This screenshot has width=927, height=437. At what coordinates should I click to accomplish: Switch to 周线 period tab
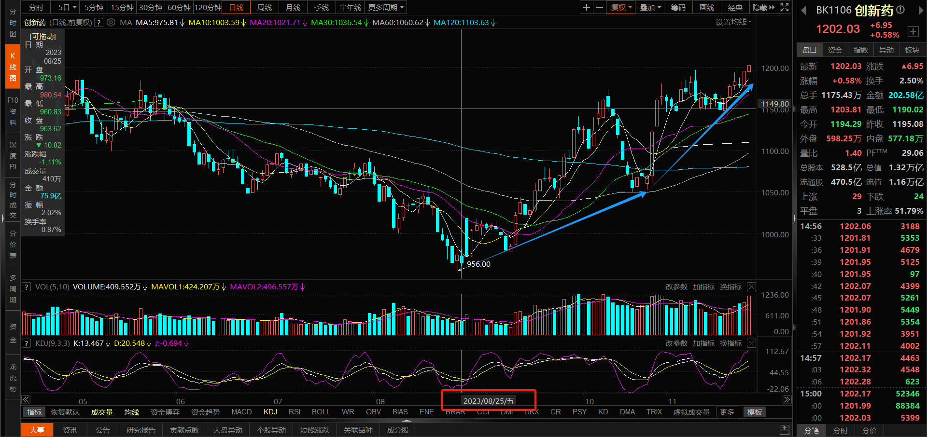(x=265, y=7)
